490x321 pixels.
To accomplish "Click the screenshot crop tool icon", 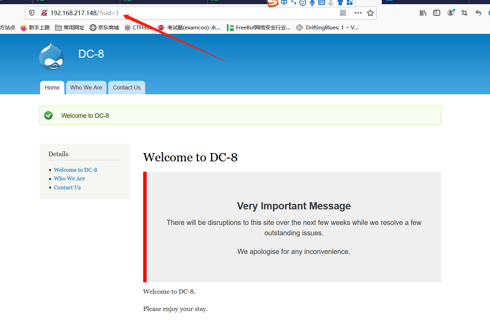I will pyautogui.click(x=464, y=13).
